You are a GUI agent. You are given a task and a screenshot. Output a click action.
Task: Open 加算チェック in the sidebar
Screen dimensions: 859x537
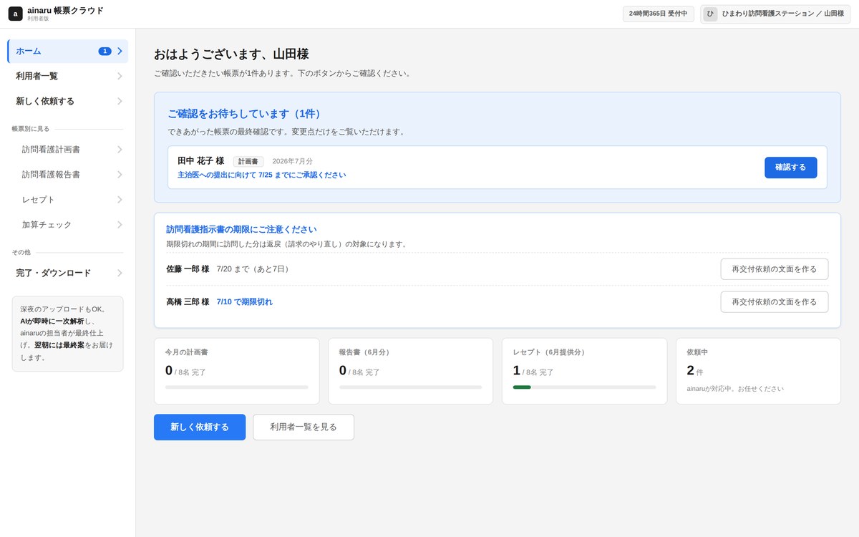pos(68,224)
